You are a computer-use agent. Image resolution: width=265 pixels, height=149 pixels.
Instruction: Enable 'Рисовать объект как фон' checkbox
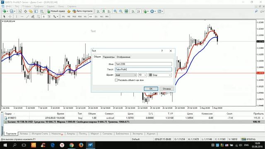(116, 80)
